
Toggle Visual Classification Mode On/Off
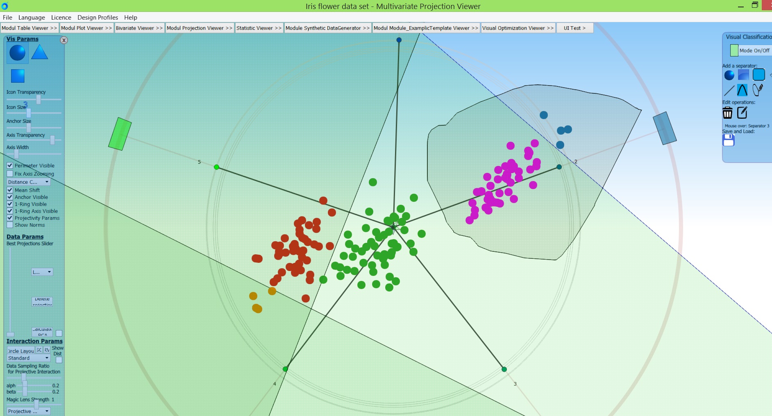tap(734, 50)
